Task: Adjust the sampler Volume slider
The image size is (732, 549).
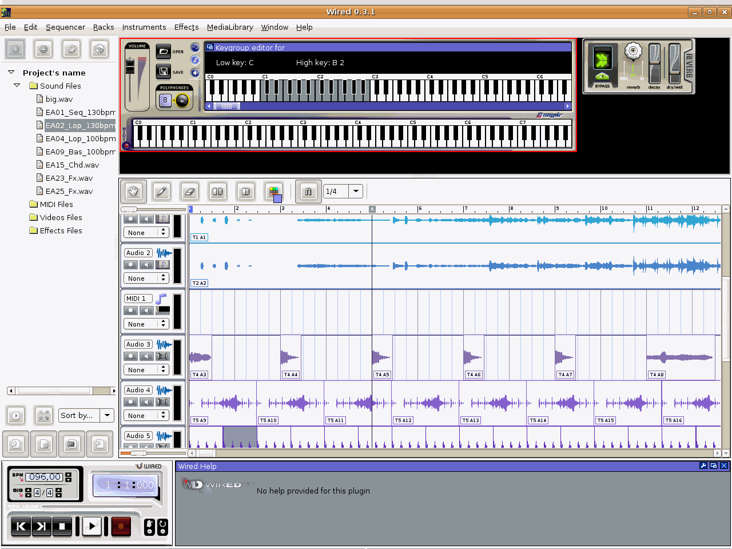Action: point(130,67)
